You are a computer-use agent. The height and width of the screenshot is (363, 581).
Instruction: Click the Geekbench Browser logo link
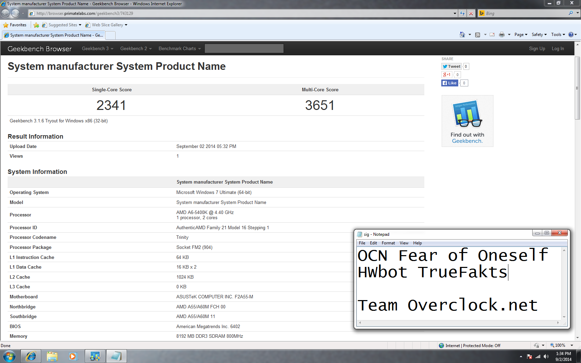click(39, 49)
